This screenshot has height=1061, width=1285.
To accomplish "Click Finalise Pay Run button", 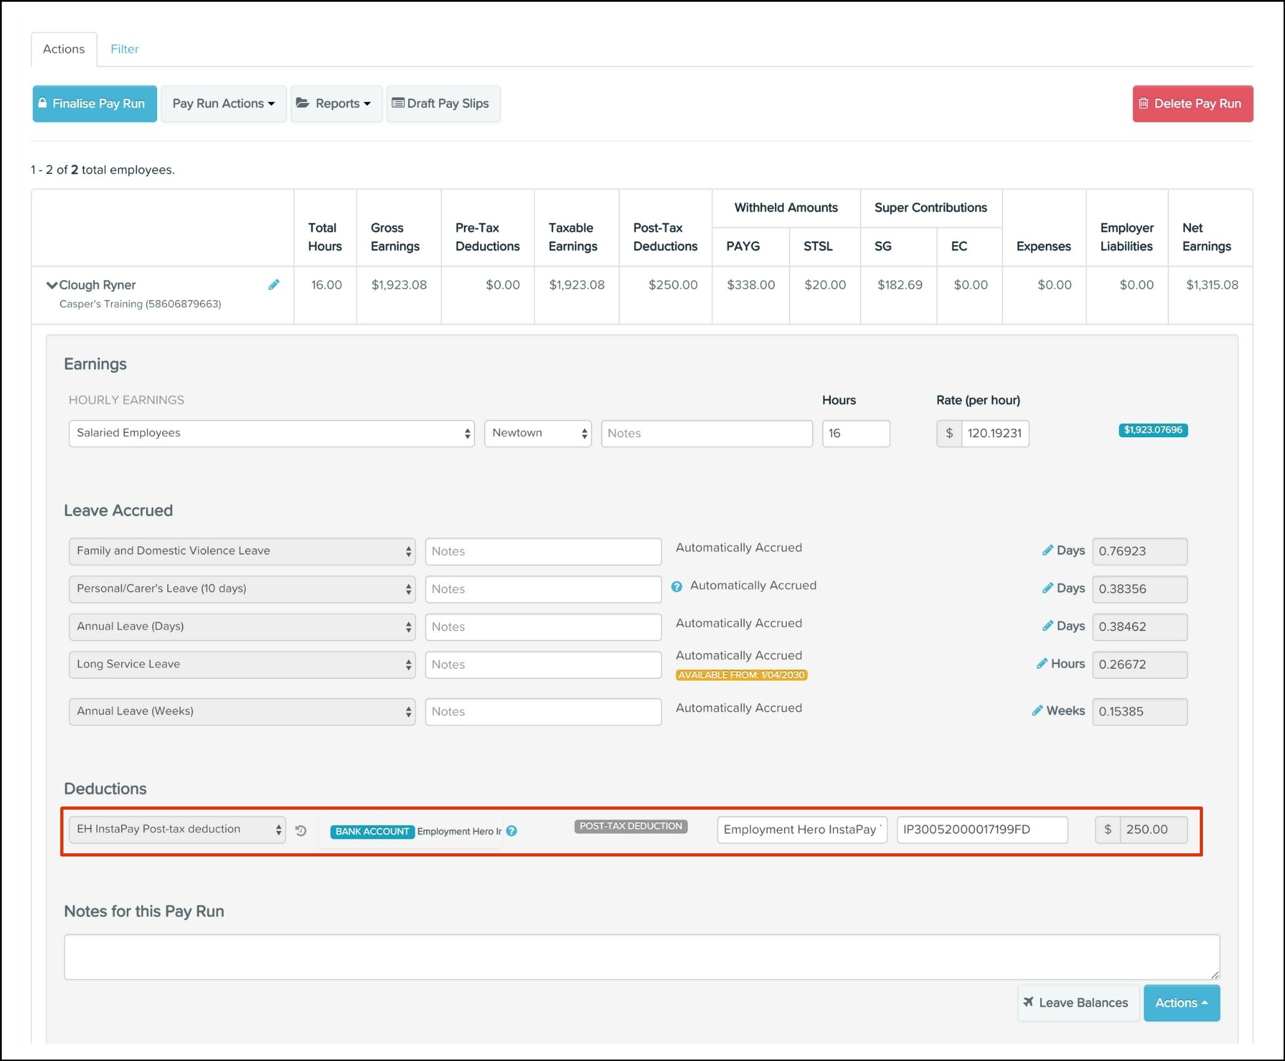I will 94,104.
